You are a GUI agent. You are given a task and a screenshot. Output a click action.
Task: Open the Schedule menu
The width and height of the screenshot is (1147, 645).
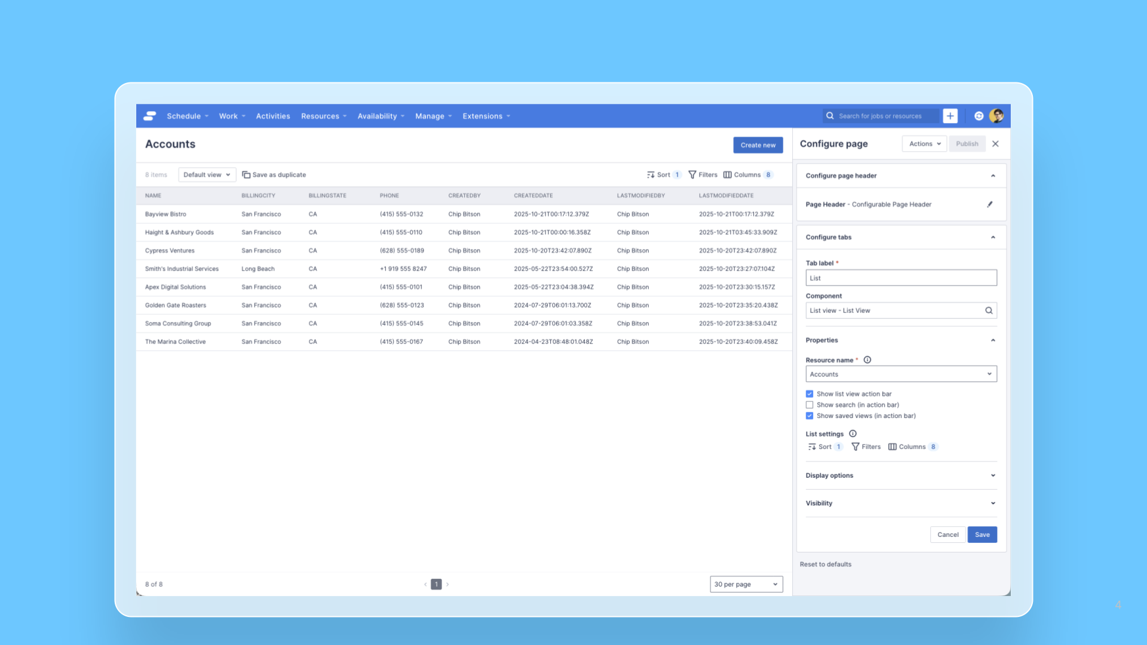tap(187, 116)
